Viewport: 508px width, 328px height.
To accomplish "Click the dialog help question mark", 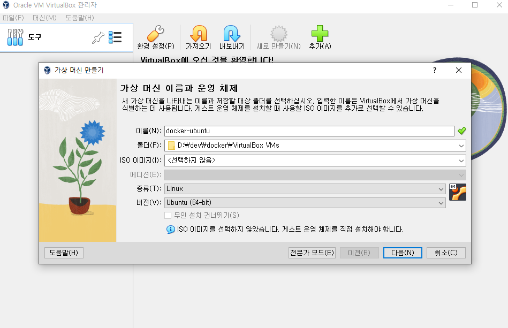I will [x=435, y=70].
